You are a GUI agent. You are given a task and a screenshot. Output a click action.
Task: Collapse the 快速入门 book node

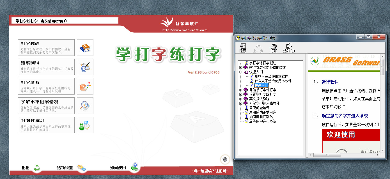click(x=240, y=72)
